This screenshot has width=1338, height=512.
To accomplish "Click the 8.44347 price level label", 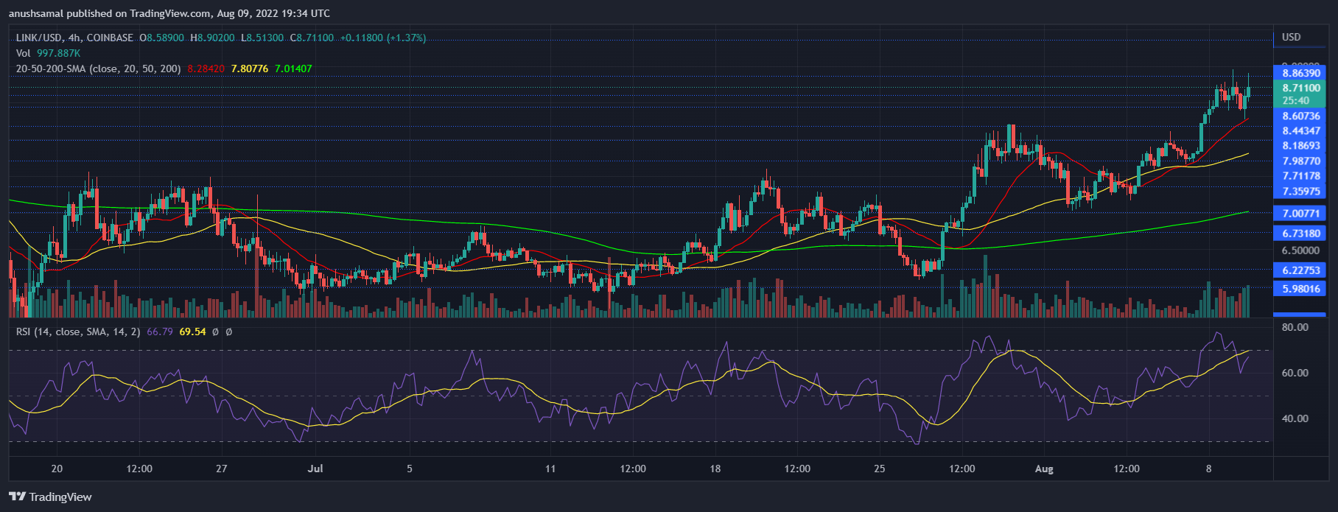I will coord(1300,131).
